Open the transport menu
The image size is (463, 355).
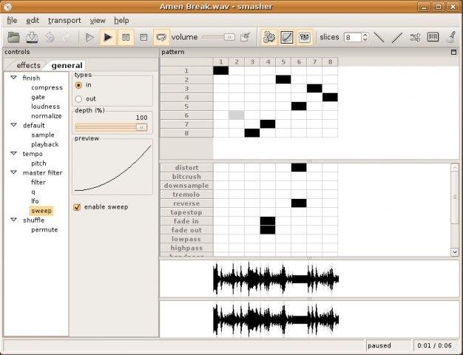click(x=64, y=21)
